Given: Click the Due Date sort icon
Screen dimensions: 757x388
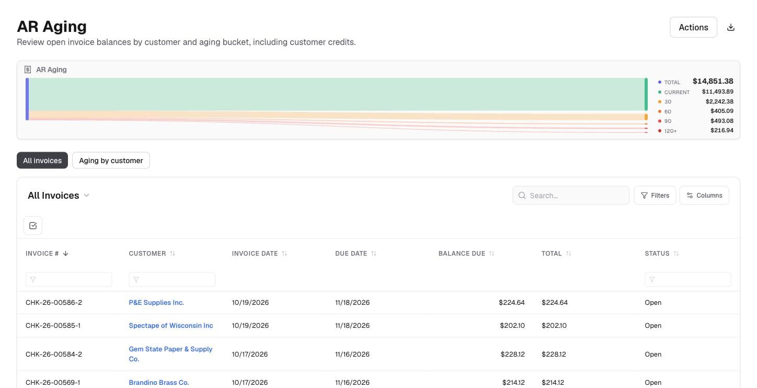Looking at the screenshot, I should [374, 254].
